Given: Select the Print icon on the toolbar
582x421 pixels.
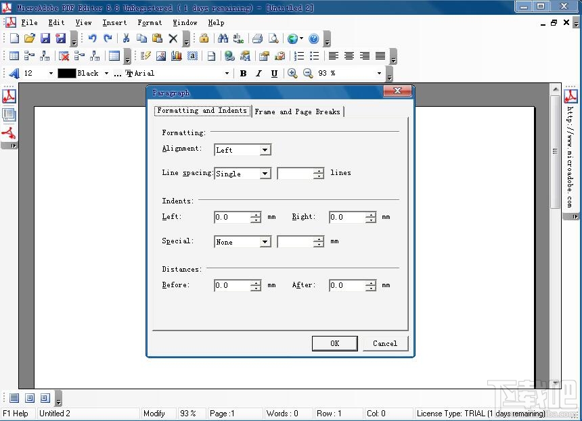Looking at the screenshot, I should (257, 39).
